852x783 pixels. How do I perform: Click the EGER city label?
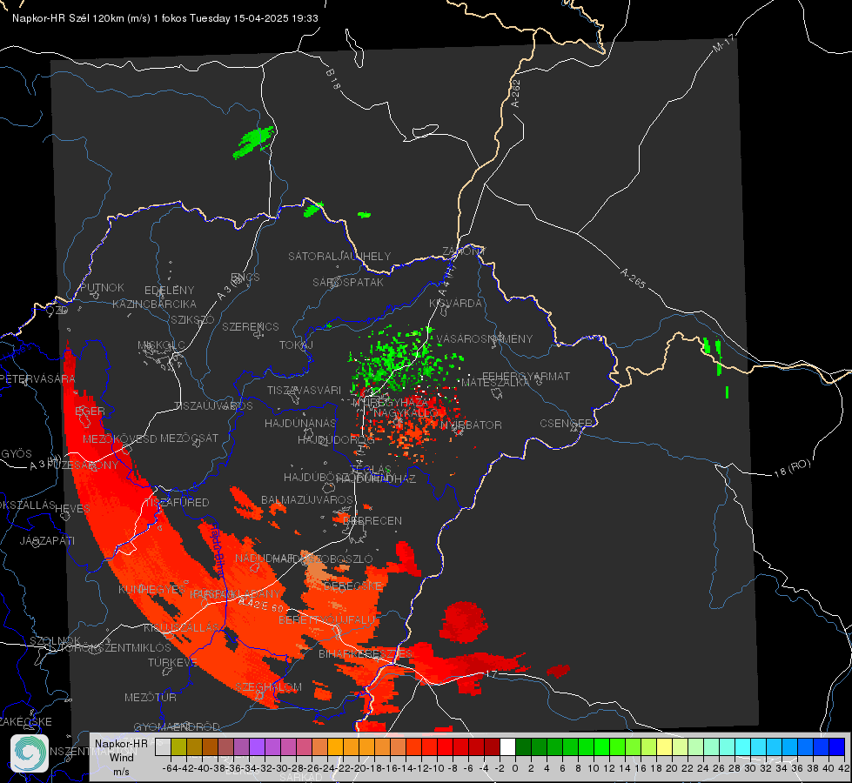[x=90, y=412]
